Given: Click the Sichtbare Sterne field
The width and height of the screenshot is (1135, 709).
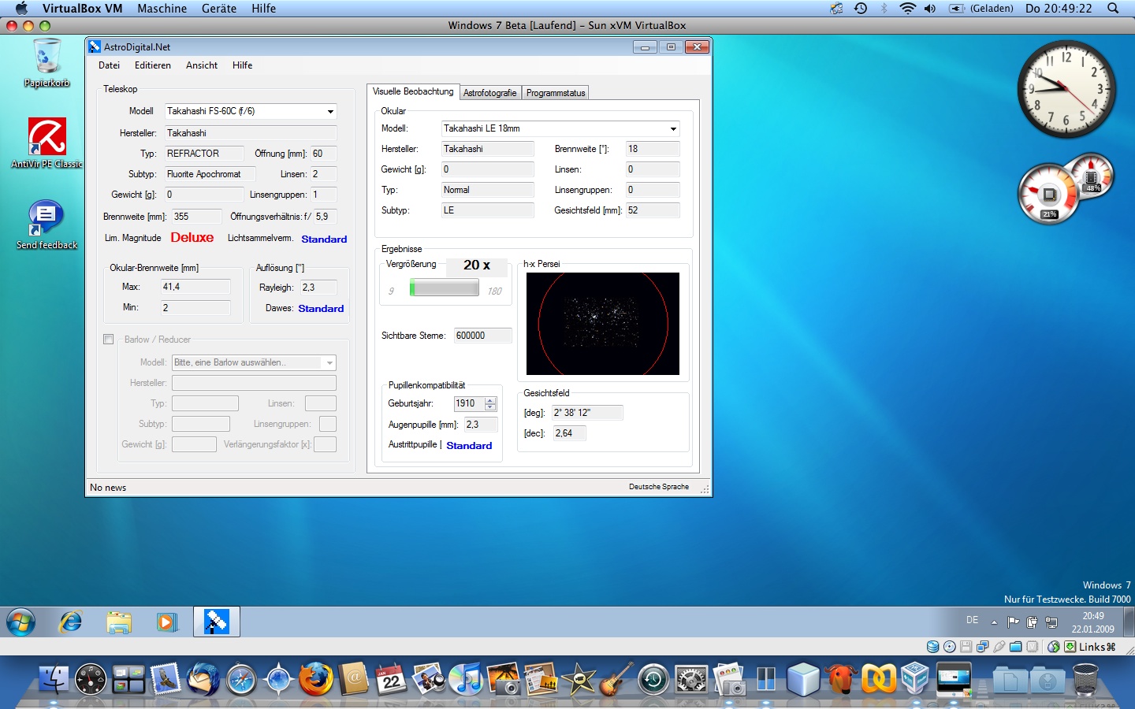Looking at the screenshot, I should [x=482, y=336].
